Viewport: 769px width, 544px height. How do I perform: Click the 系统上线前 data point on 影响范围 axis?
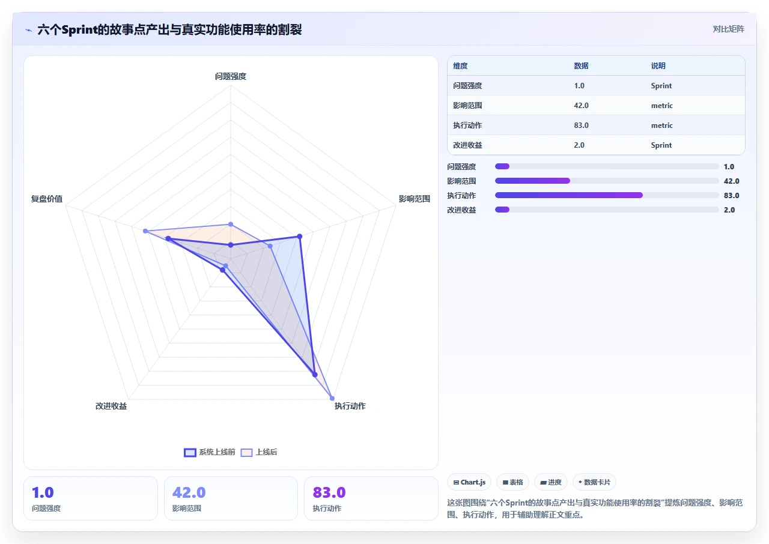pyautogui.click(x=300, y=237)
